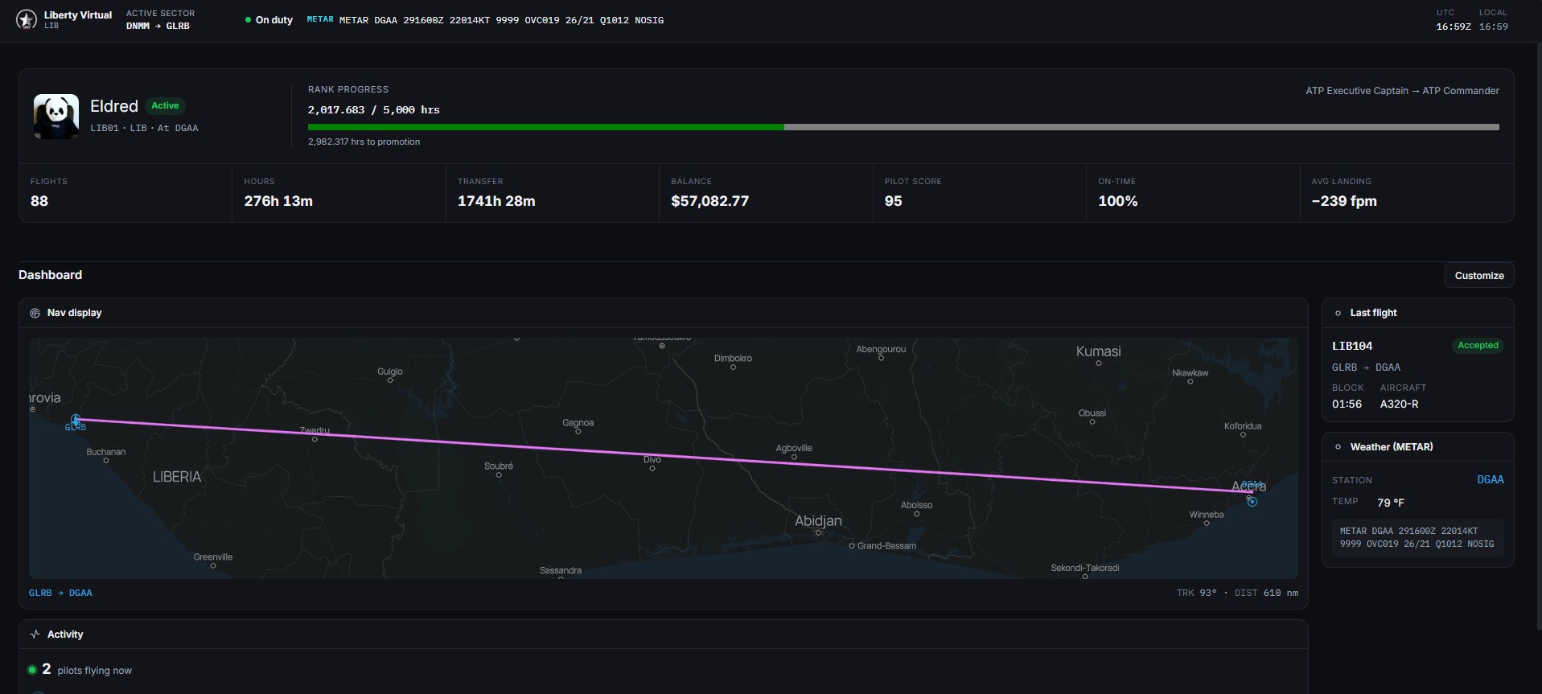Image resolution: width=1542 pixels, height=694 pixels.
Task: Click the Hours value 276h 13m
Action: click(278, 201)
